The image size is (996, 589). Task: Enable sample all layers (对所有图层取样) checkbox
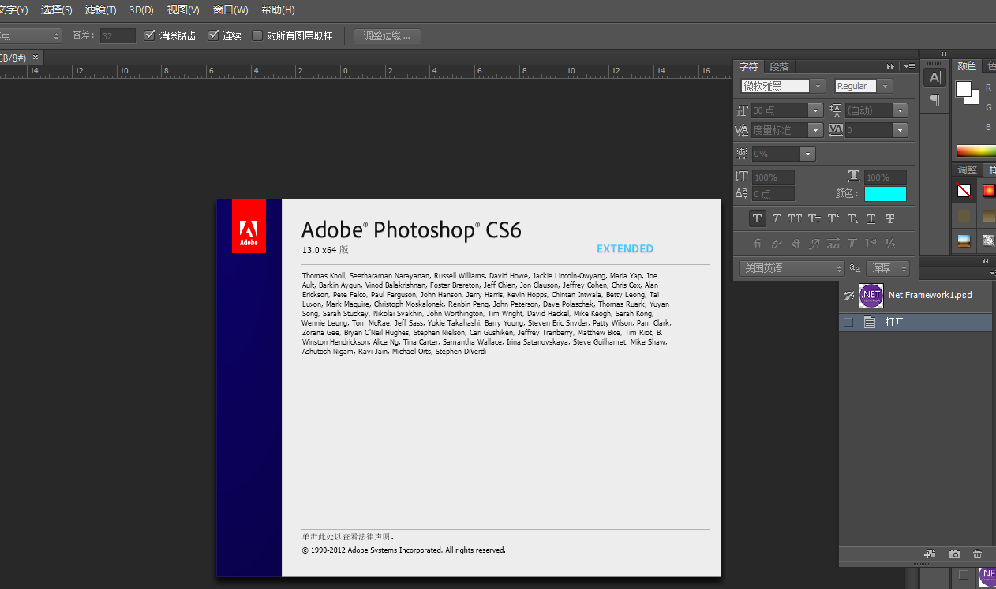(257, 35)
